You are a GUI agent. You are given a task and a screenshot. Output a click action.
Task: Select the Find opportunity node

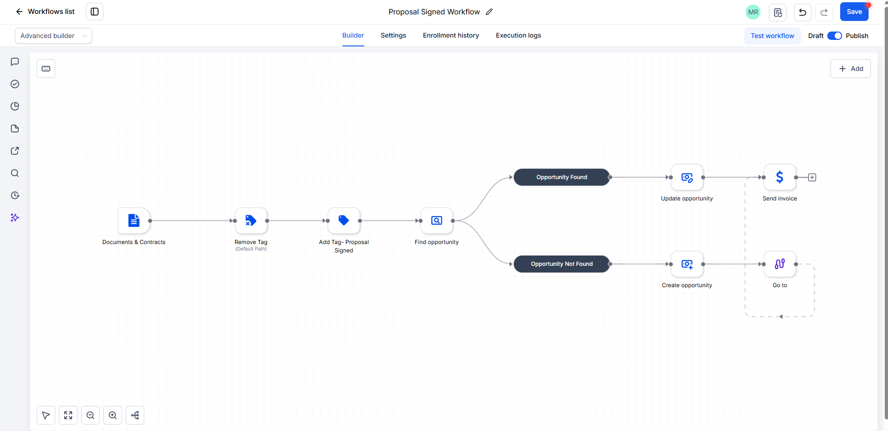437,220
